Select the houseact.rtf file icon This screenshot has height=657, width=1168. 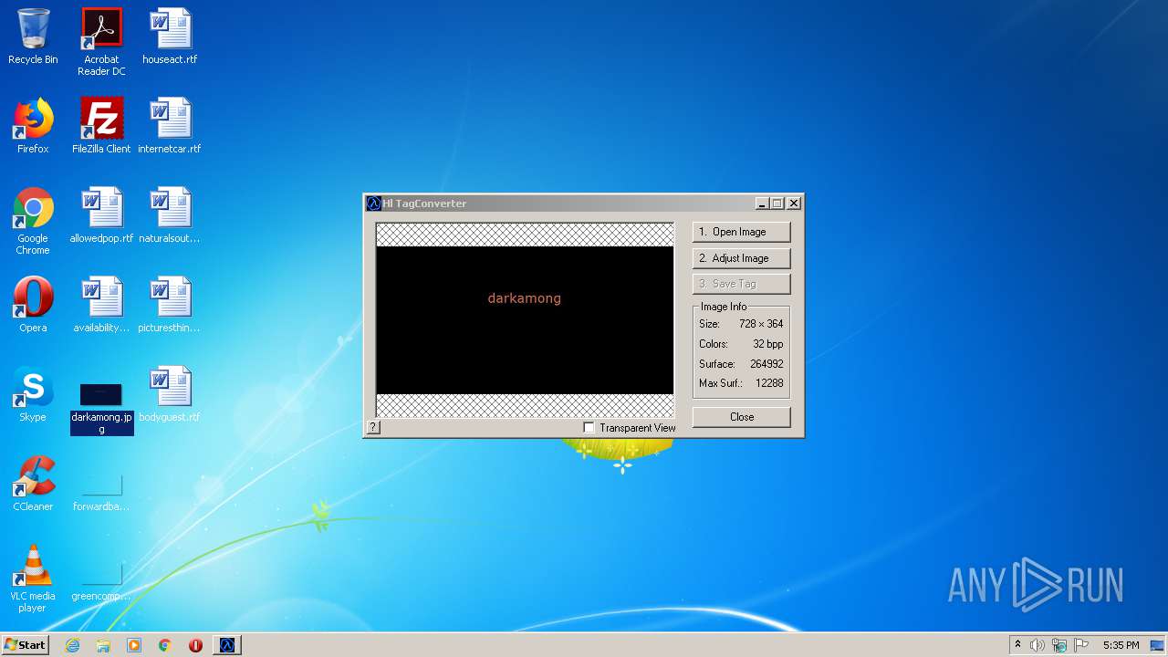170,36
